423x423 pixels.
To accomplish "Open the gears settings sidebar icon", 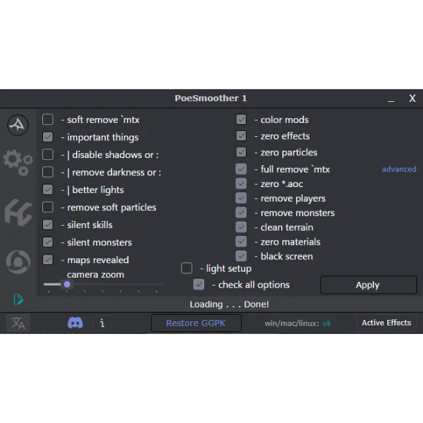I will (18, 161).
